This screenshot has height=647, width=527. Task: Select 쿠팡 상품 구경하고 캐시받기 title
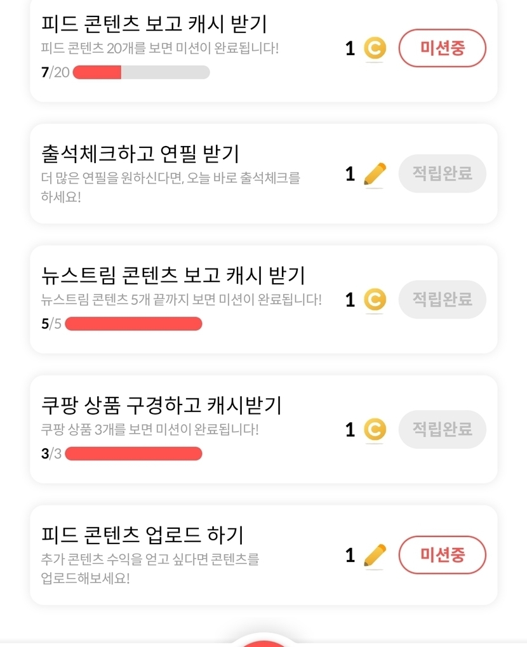pos(161,405)
